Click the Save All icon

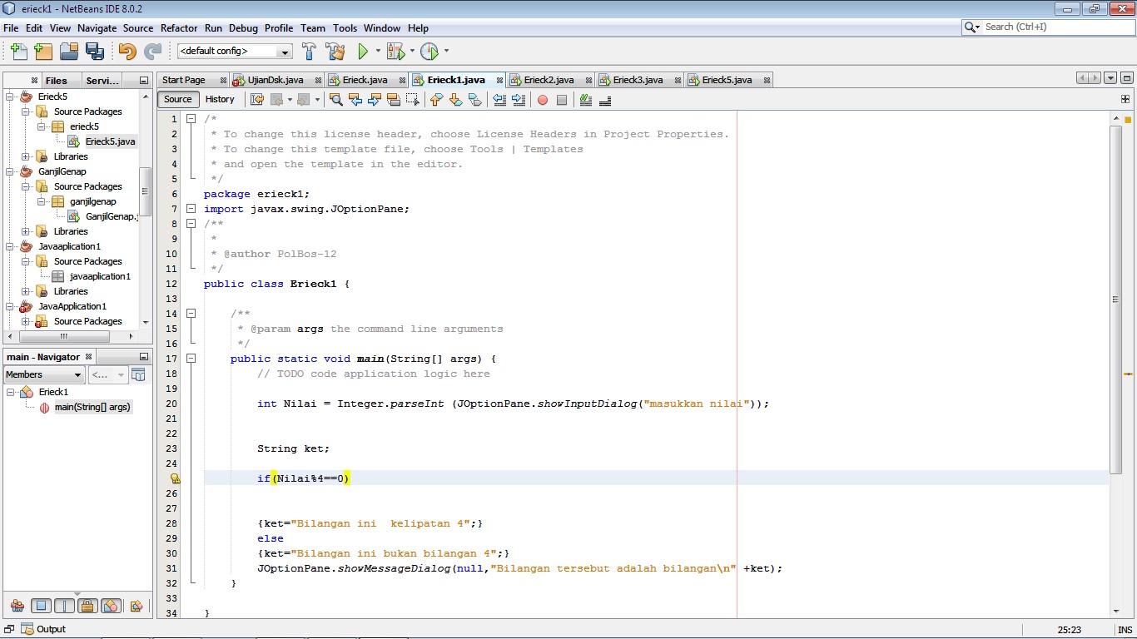click(x=95, y=52)
